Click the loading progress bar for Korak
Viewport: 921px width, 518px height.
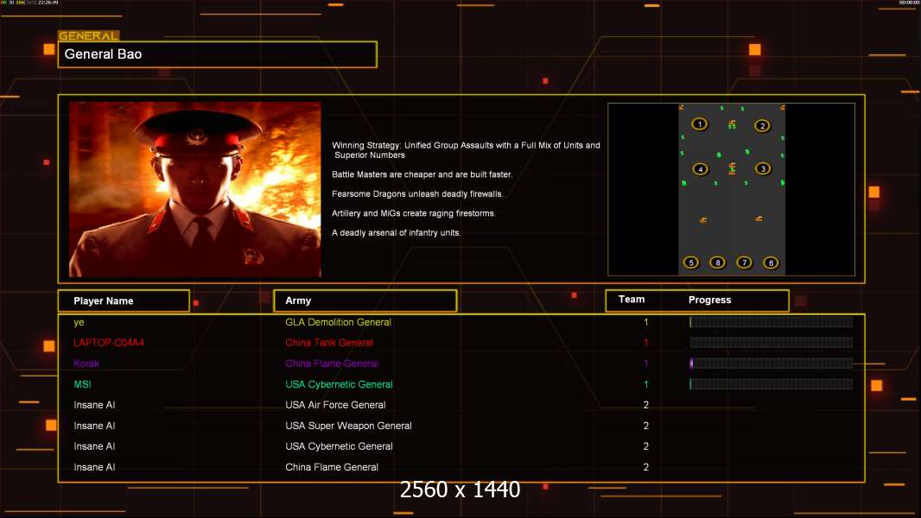(x=772, y=363)
